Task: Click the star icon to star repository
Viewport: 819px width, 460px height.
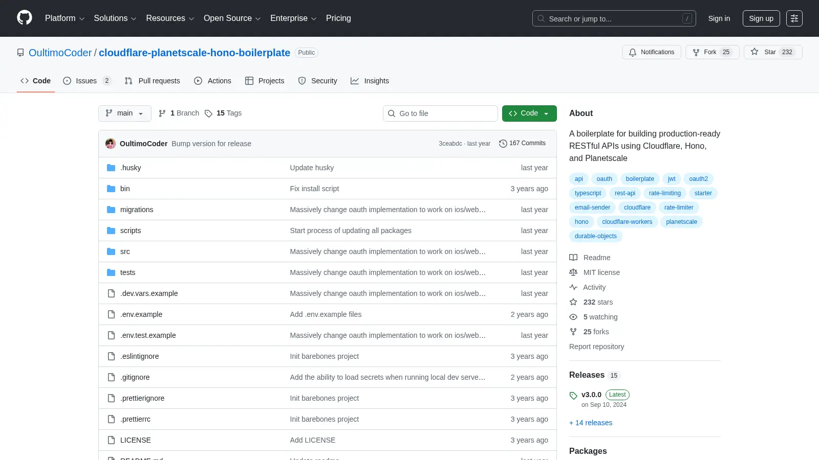Action: pyautogui.click(x=755, y=52)
